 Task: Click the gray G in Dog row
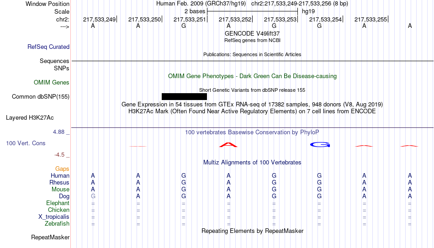click(93, 196)
